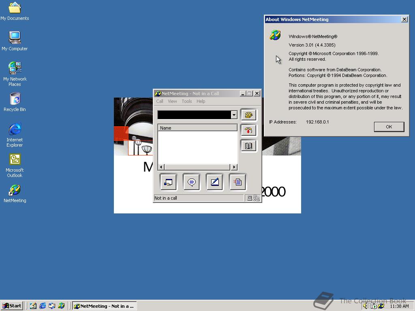Click the Internet Explorer quick launch icon
This screenshot has height=311, width=415.
pos(43,306)
